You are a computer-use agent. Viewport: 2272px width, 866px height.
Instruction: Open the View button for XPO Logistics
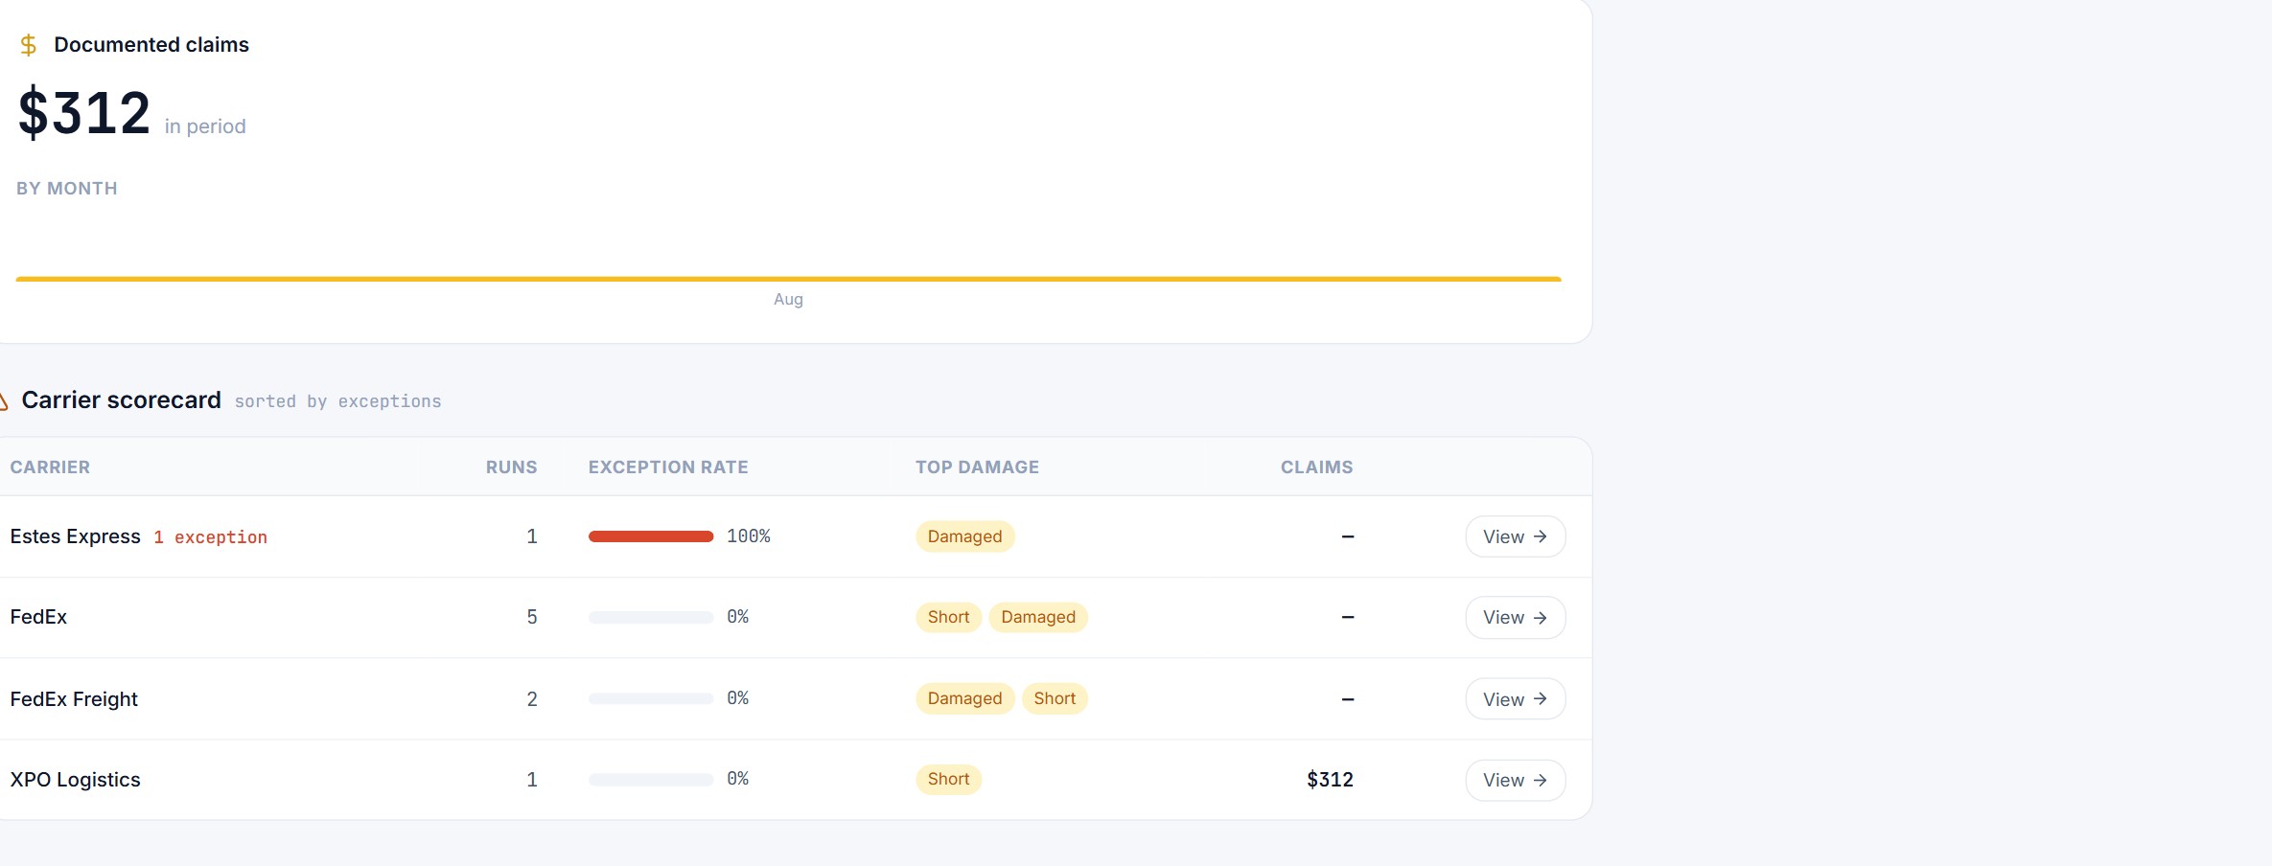point(1515,780)
